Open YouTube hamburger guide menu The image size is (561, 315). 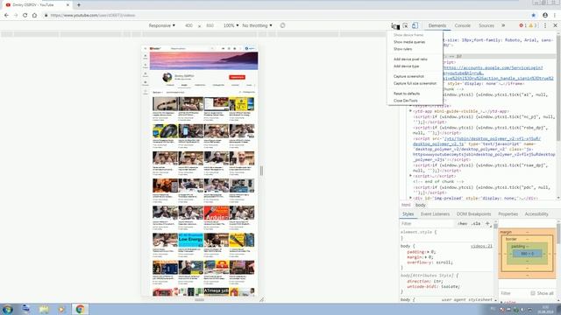click(146, 49)
